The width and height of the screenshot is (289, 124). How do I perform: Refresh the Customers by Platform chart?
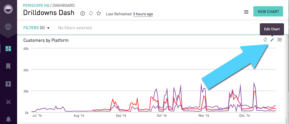point(265,40)
